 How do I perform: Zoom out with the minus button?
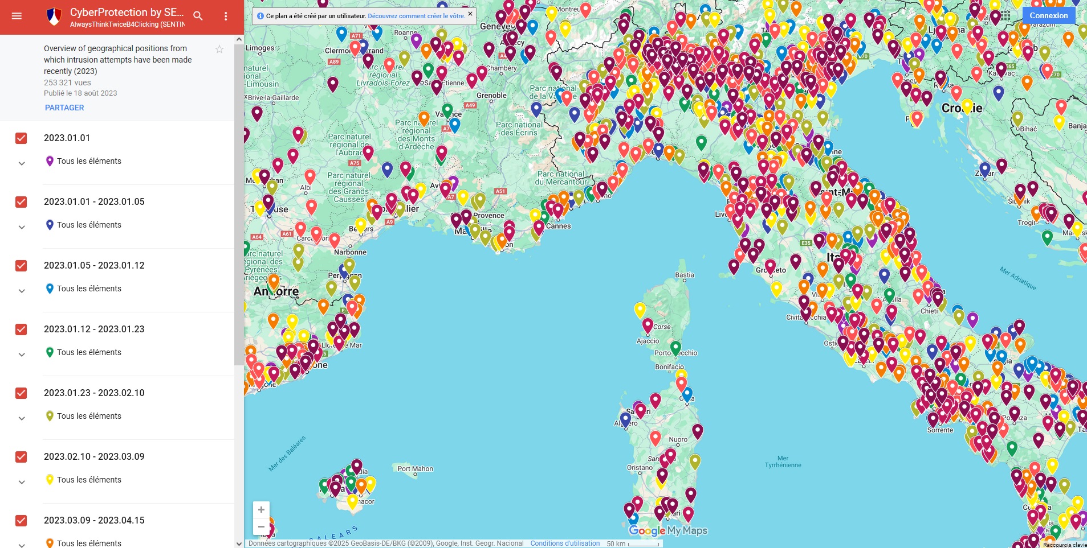[x=261, y=526]
